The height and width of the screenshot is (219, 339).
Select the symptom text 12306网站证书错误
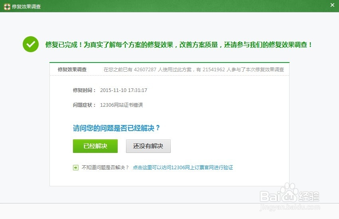coord(121,105)
